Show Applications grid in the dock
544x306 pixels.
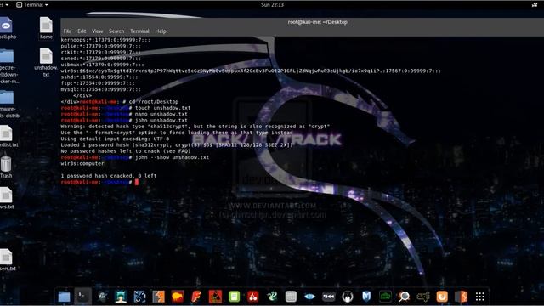(479, 297)
